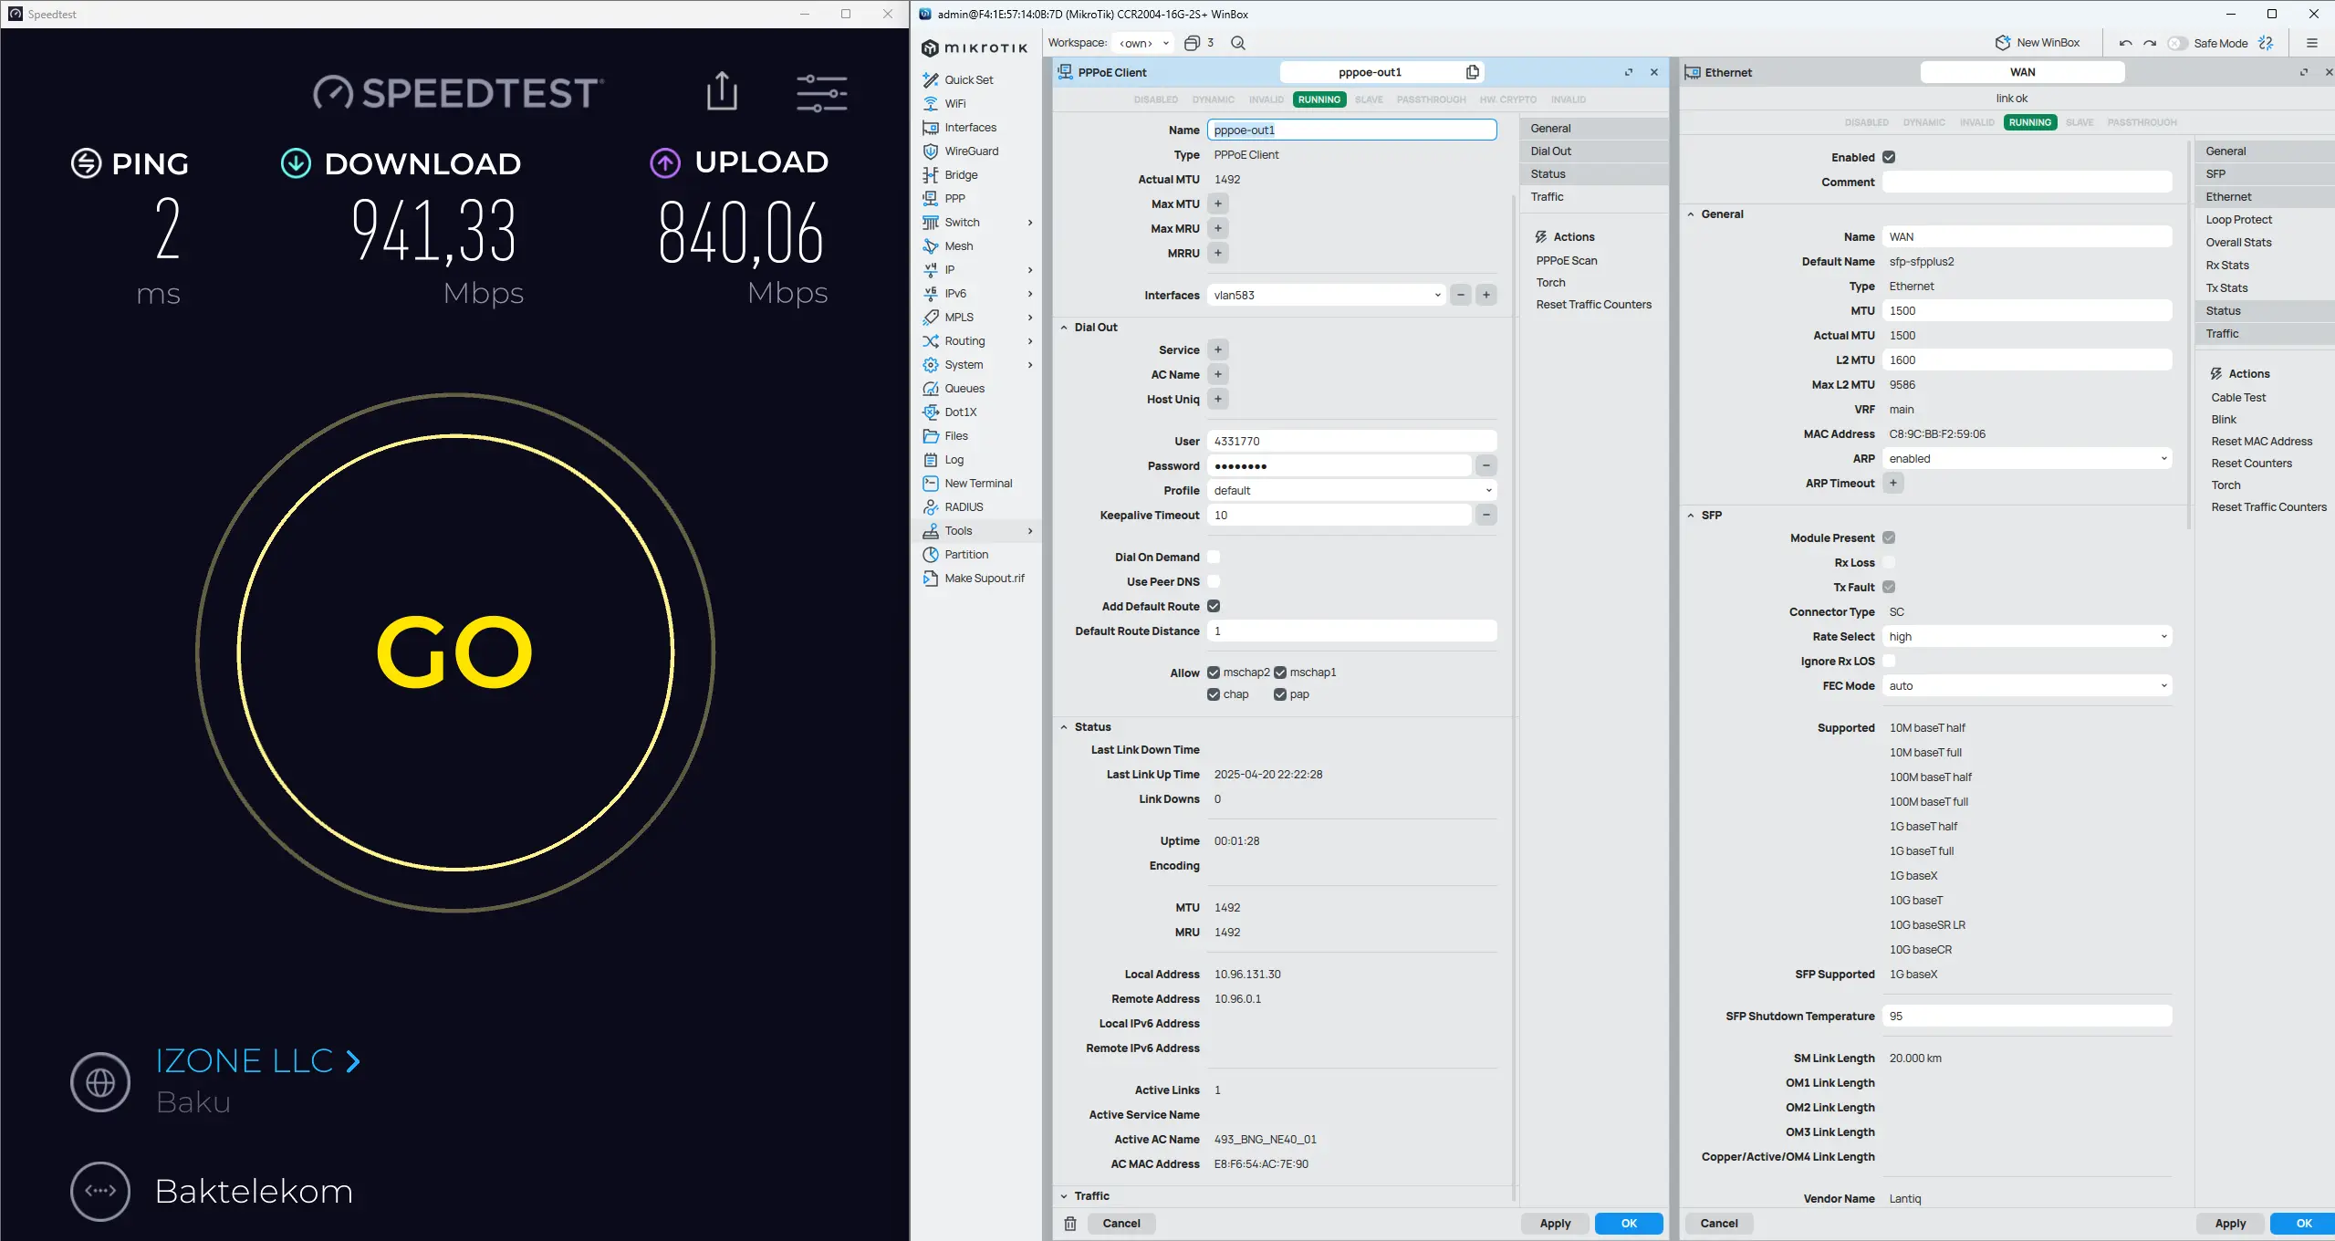The height and width of the screenshot is (1241, 2335).
Task: Click Apply in PPPoE Client window
Action: (x=1555, y=1224)
